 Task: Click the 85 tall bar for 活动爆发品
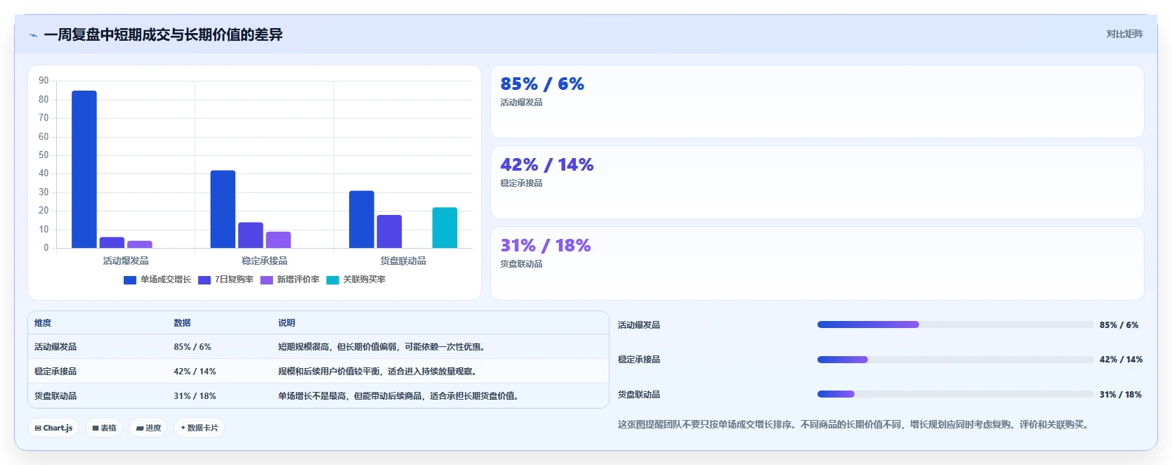(x=84, y=169)
